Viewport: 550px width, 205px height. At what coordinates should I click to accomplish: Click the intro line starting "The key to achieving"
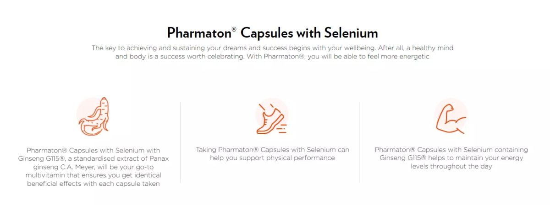click(272, 47)
